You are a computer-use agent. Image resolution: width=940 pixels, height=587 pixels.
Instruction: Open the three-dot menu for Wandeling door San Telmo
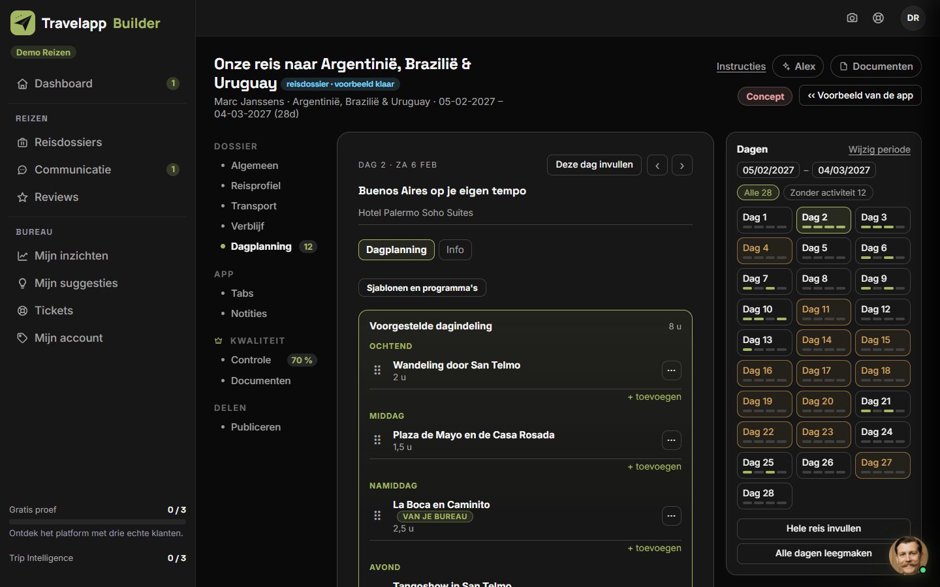point(671,370)
